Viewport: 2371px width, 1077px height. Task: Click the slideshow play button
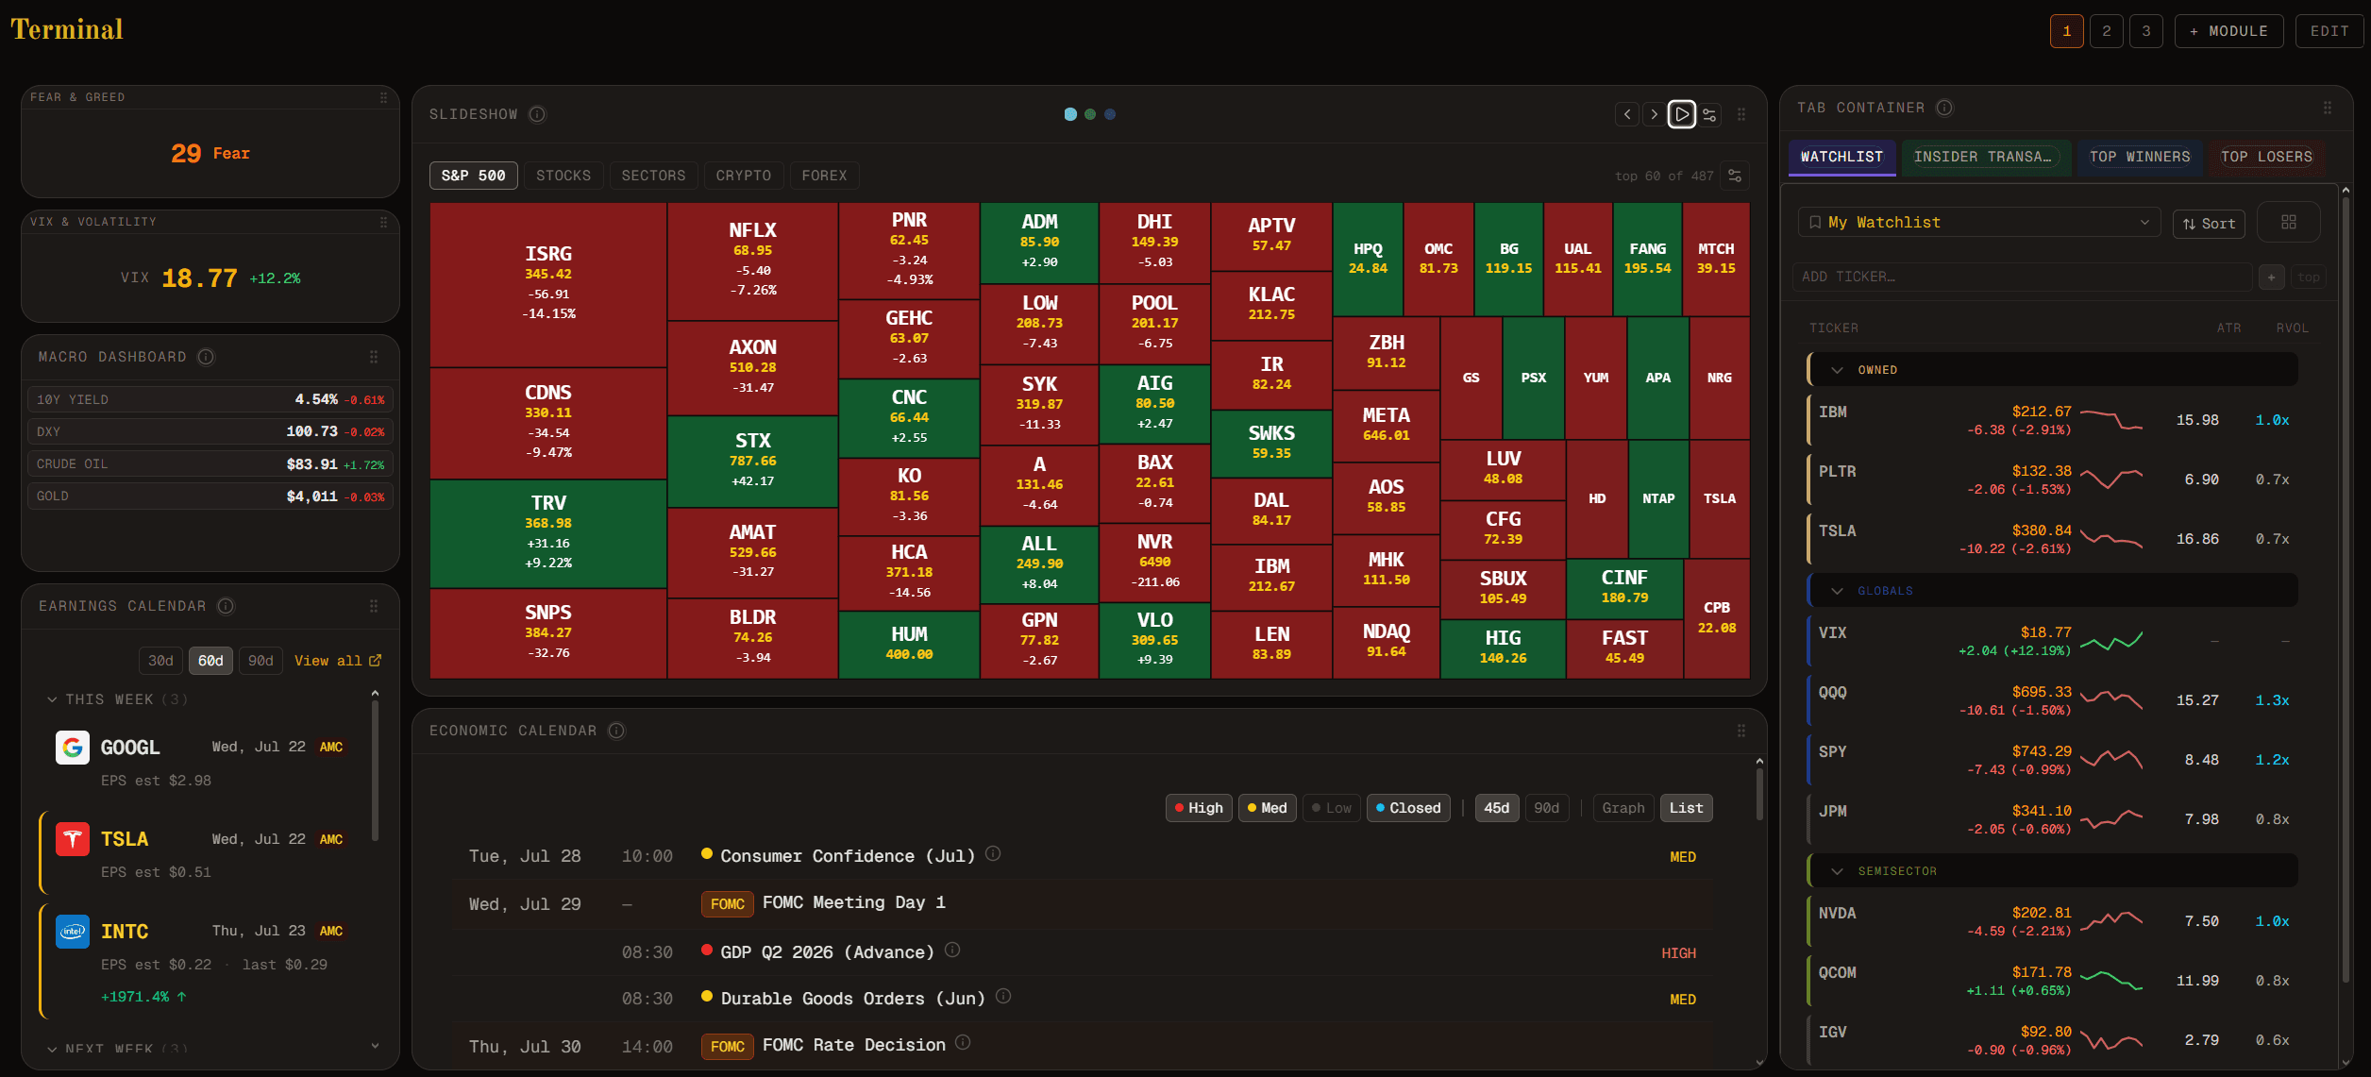pyautogui.click(x=1681, y=114)
